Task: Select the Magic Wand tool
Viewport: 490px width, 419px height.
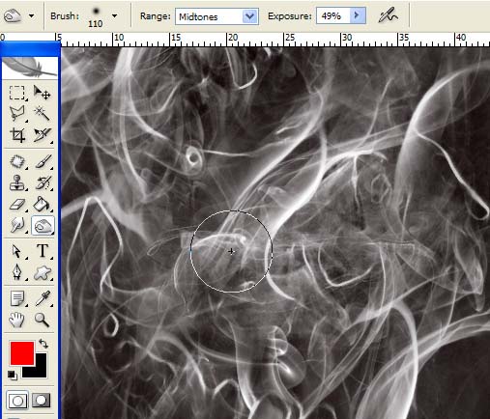Action: coord(42,114)
